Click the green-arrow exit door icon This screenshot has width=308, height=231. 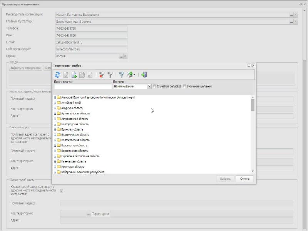[144, 75]
